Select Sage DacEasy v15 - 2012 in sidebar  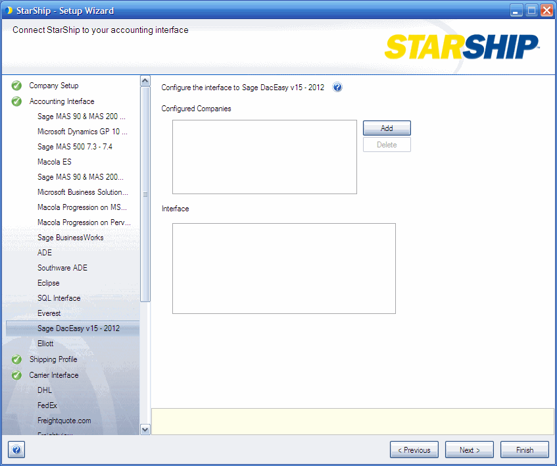point(73,328)
